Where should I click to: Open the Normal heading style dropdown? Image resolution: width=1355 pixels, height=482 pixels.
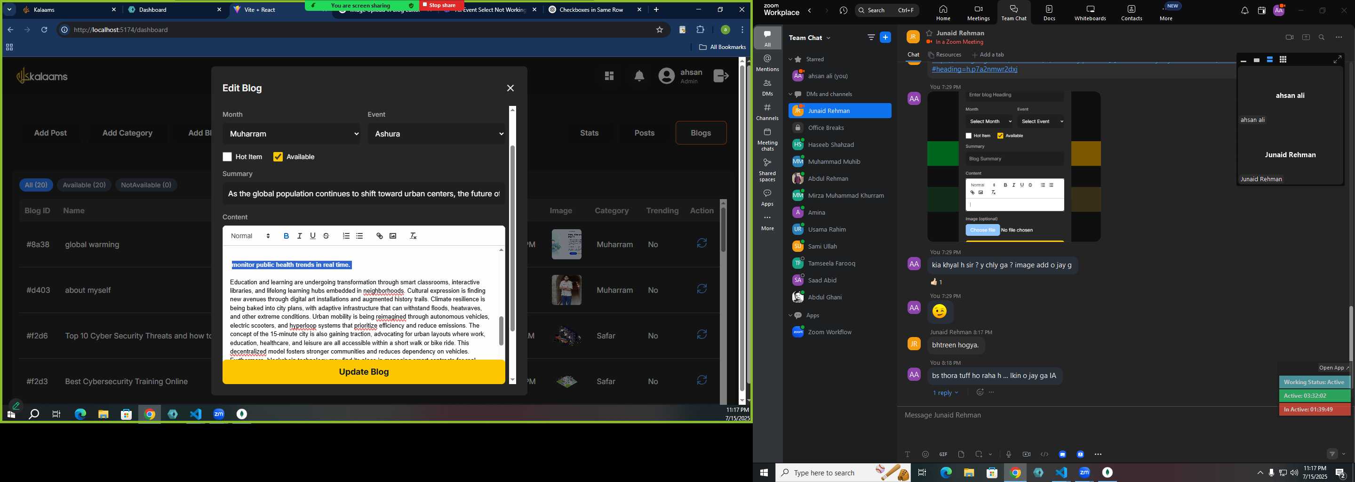click(x=250, y=236)
